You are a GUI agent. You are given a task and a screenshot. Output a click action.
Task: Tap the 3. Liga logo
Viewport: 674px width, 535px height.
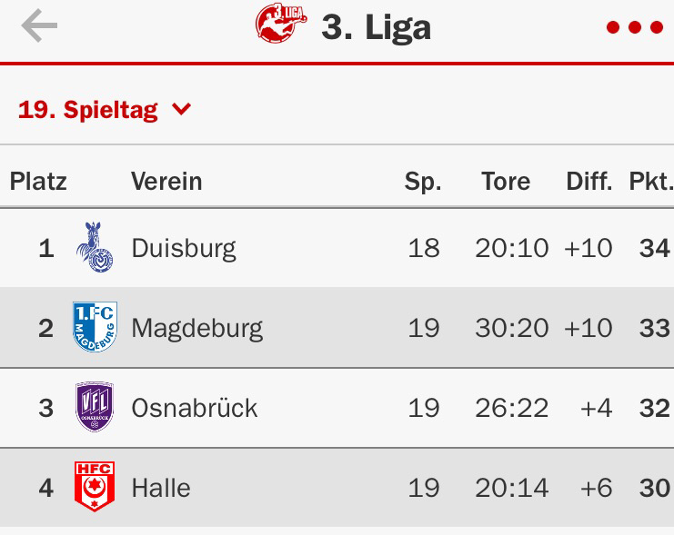tap(281, 24)
